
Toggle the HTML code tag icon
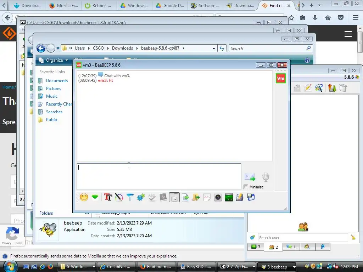point(207,197)
